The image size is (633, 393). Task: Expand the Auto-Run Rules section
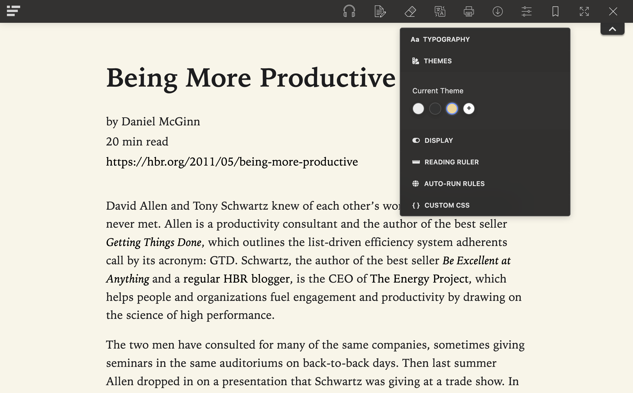485,184
